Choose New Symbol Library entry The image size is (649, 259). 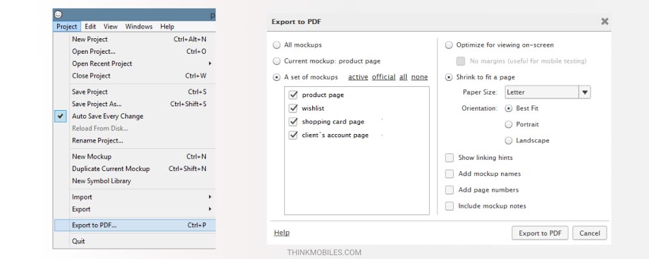(135, 181)
